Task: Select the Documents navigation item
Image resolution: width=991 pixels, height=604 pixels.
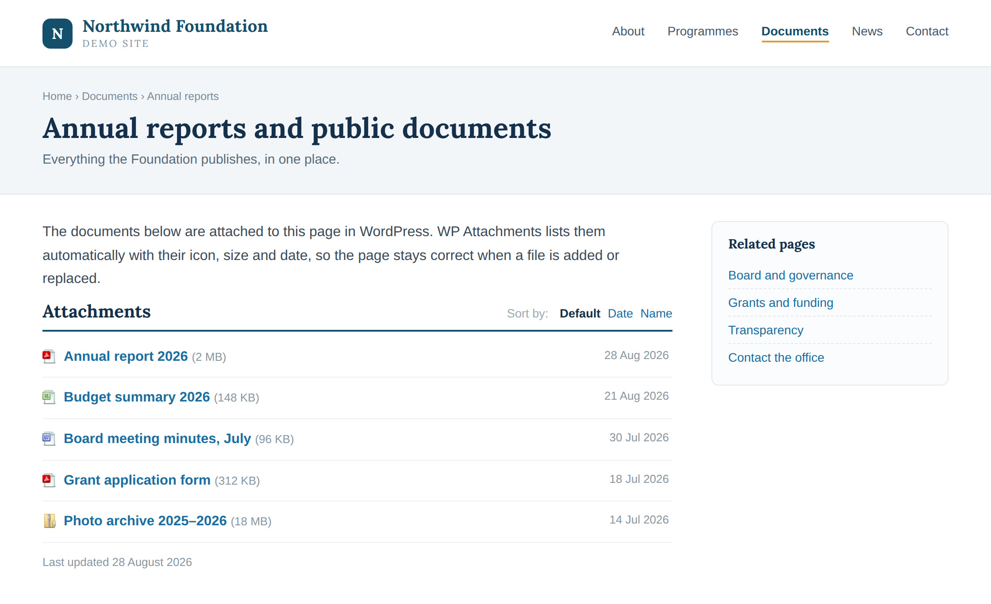Action: 795,31
